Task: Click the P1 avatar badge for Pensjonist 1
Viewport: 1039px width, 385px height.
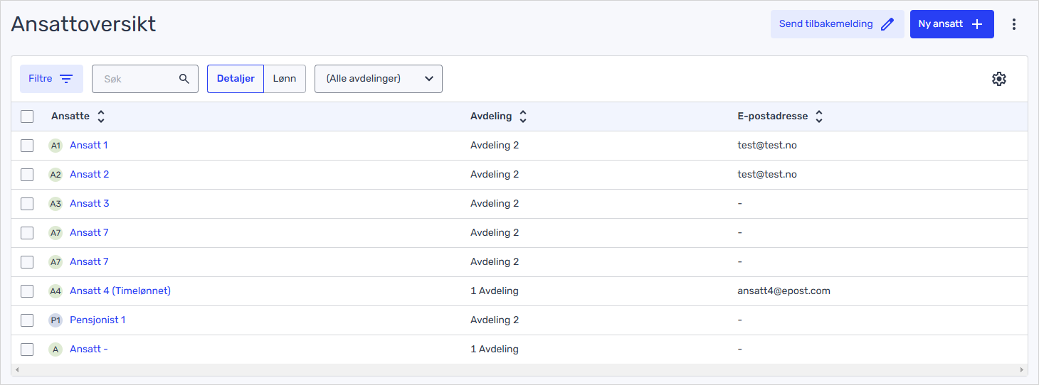Action: (x=56, y=320)
